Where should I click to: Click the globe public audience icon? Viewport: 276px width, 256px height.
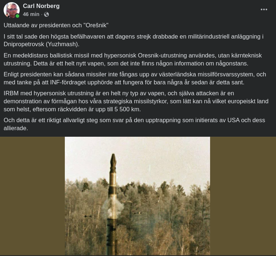(x=47, y=14)
